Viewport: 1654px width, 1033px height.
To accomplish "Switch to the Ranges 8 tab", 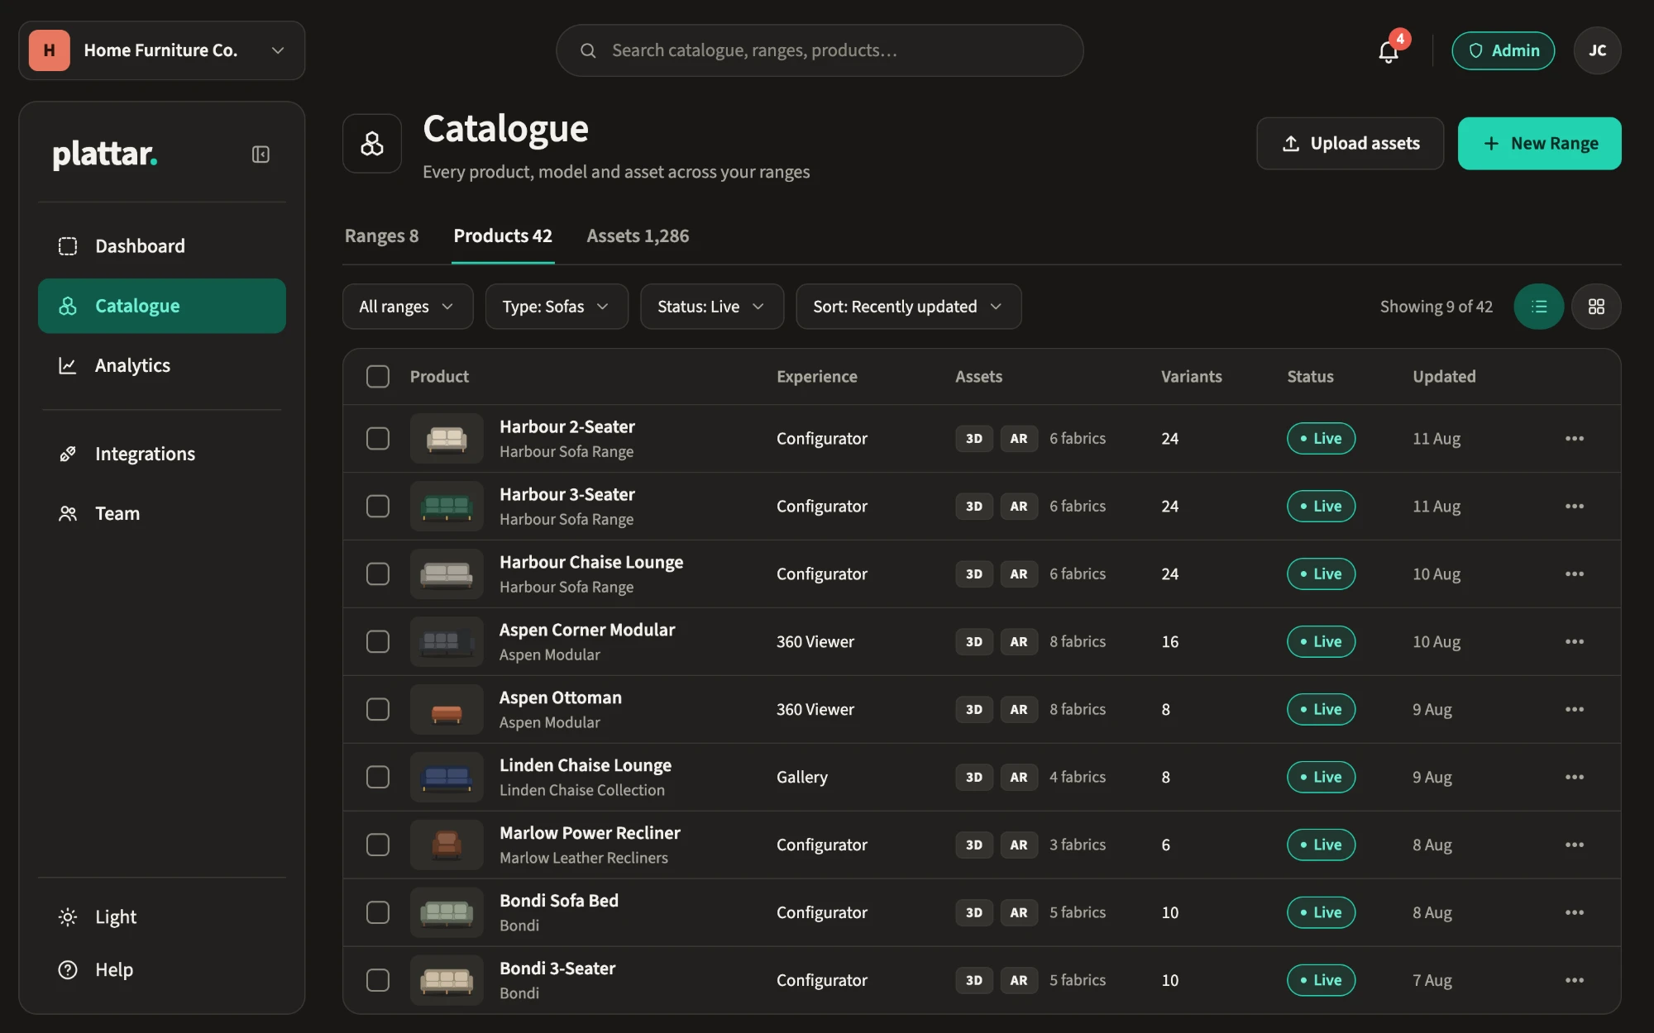I will (x=381, y=236).
